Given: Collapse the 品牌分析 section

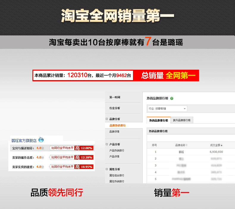Looking at the screenshot, I should click(x=107, y=119).
